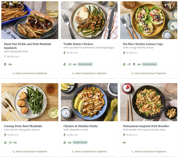Select the Sheet Pan Pickle sandwich photo
The height and width of the screenshot is (158, 178).
(x=30, y=20)
